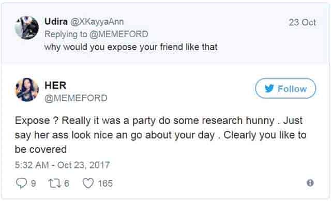Open @MEMEFORD mention in Replying to line
331x201 pixels.
[118, 35]
